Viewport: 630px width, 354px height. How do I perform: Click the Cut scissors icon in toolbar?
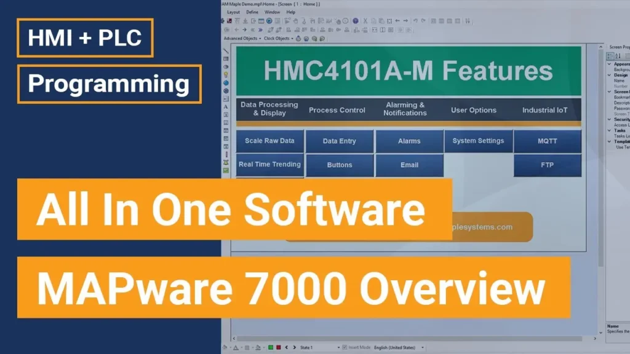pos(365,21)
